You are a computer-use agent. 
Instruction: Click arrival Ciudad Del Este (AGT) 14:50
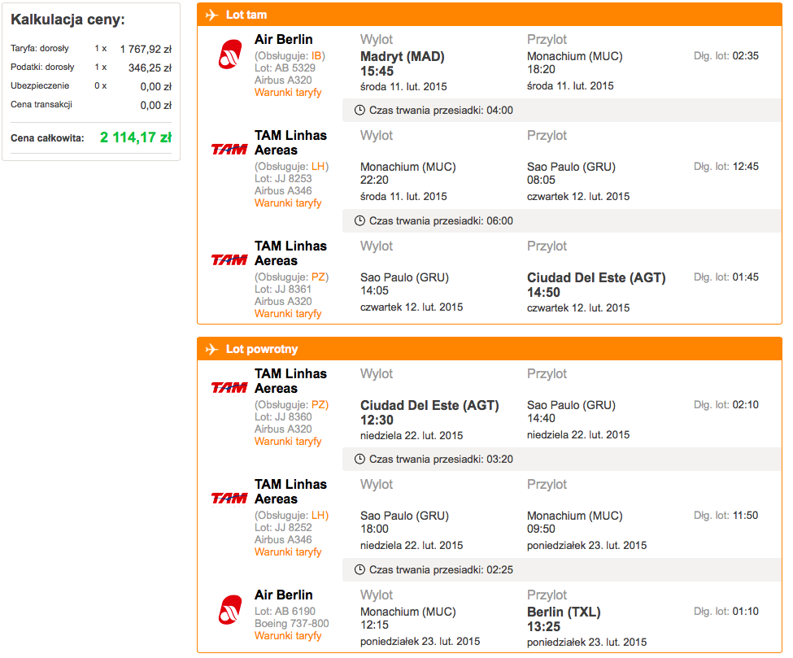point(596,285)
